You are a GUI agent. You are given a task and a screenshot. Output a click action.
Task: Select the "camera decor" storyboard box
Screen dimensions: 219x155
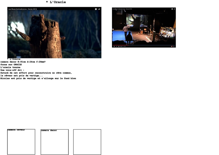[x=54, y=142]
